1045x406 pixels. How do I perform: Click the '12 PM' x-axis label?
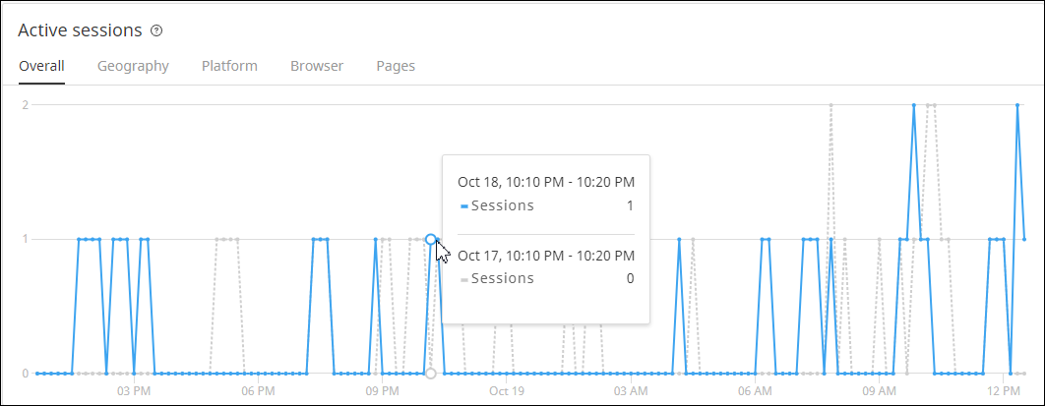click(x=1003, y=391)
